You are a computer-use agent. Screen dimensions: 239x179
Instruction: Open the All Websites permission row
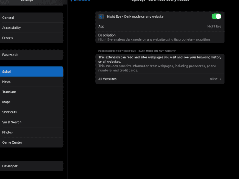click(160, 79)
